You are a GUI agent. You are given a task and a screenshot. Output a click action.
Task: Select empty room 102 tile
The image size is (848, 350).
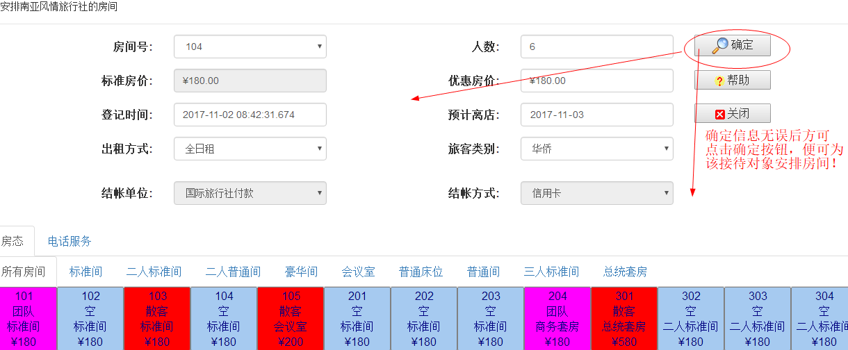click(x=91, y=319)
